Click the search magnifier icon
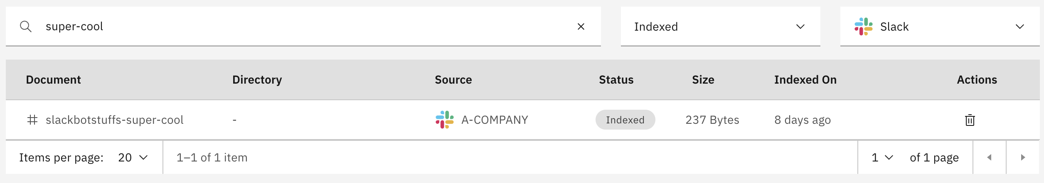The width and height of the screenshot is (1044, 183). click(26, 26)
